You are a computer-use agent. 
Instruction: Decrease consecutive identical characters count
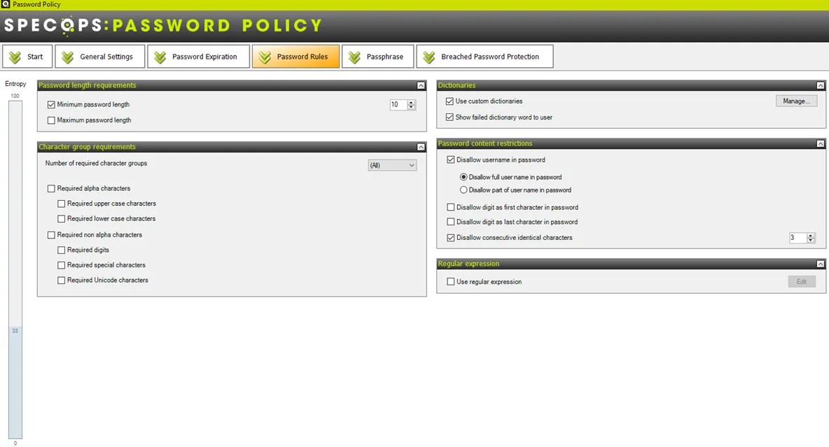coord(811,241)
